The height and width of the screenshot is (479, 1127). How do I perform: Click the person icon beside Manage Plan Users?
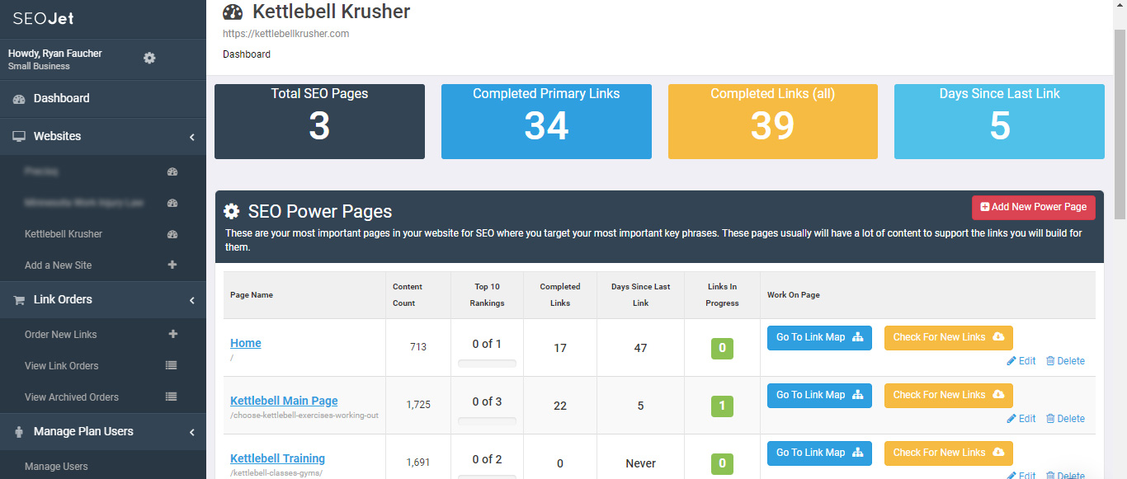[19, 432]
